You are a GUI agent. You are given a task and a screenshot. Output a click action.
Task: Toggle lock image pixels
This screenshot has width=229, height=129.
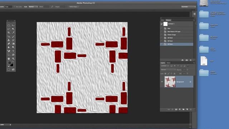coord(169,73)
